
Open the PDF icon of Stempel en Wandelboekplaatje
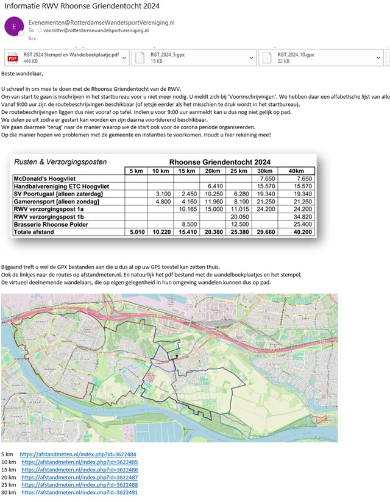coord(12,57)
